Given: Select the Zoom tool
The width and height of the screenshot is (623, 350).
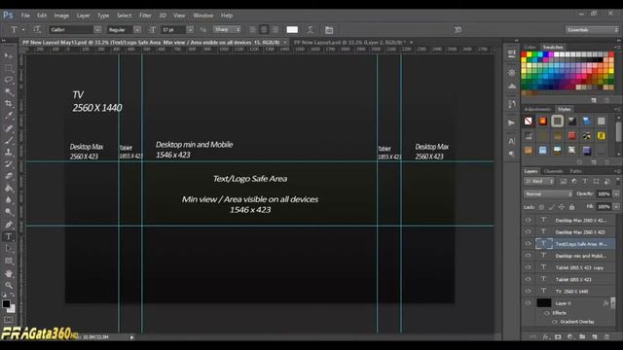Looking at the screenshot, I should (9, 285).
